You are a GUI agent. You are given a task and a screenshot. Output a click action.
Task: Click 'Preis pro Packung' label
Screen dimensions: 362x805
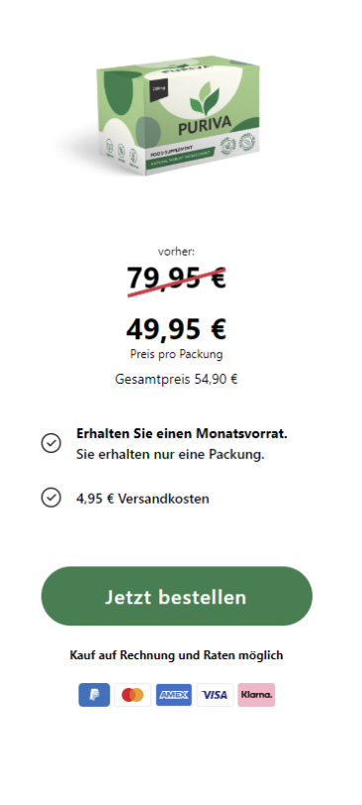176,354
